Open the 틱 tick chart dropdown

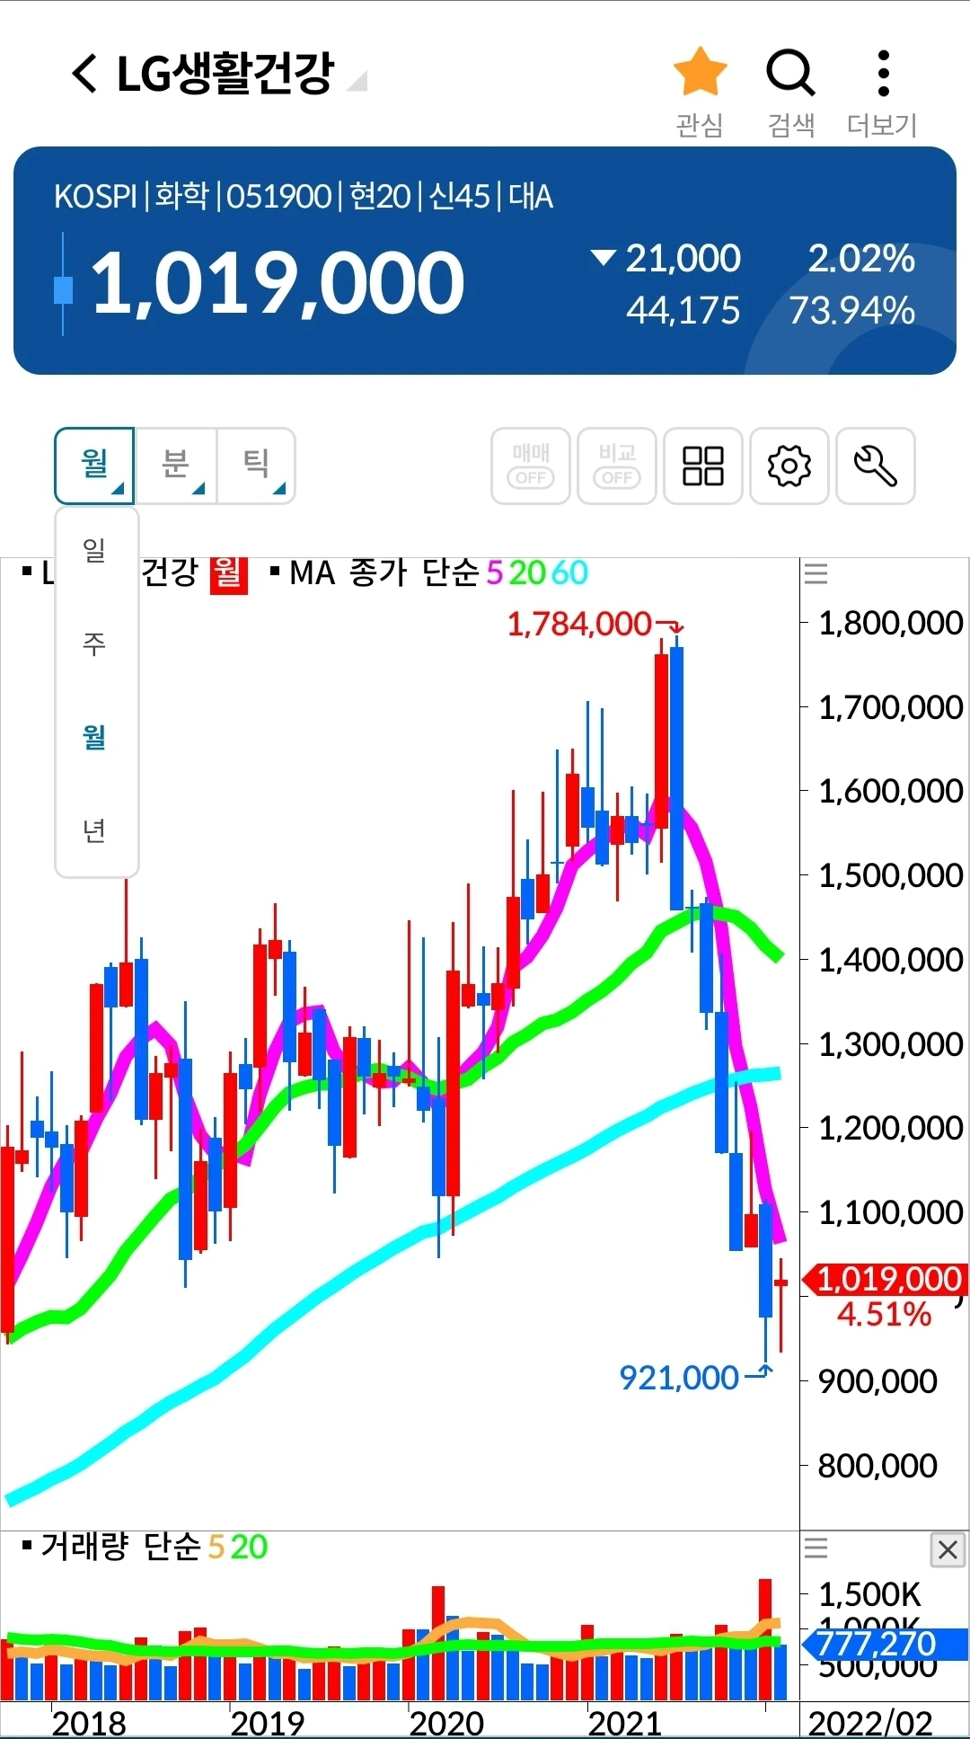click(x=257, y=466)
